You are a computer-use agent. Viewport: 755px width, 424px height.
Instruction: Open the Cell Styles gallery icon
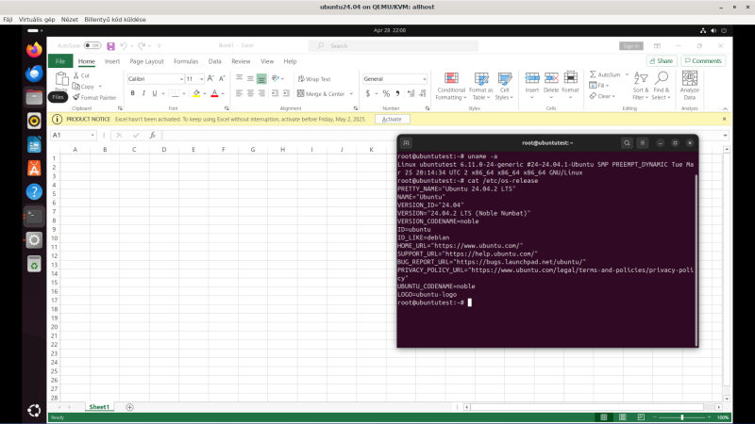coord(505,78)
